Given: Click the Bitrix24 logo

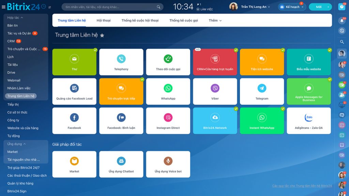Looking at the screenshot, I should point(24,7).
